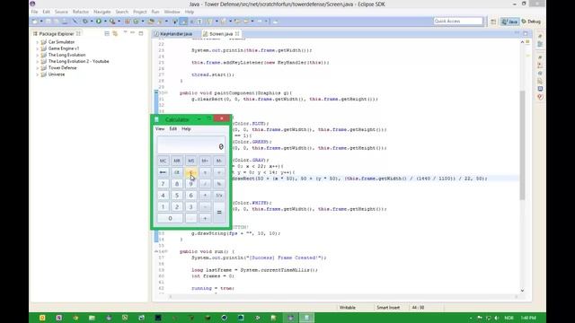Click the Calculator CE button
Screen dimensions: 575x323
click(177, 172)
